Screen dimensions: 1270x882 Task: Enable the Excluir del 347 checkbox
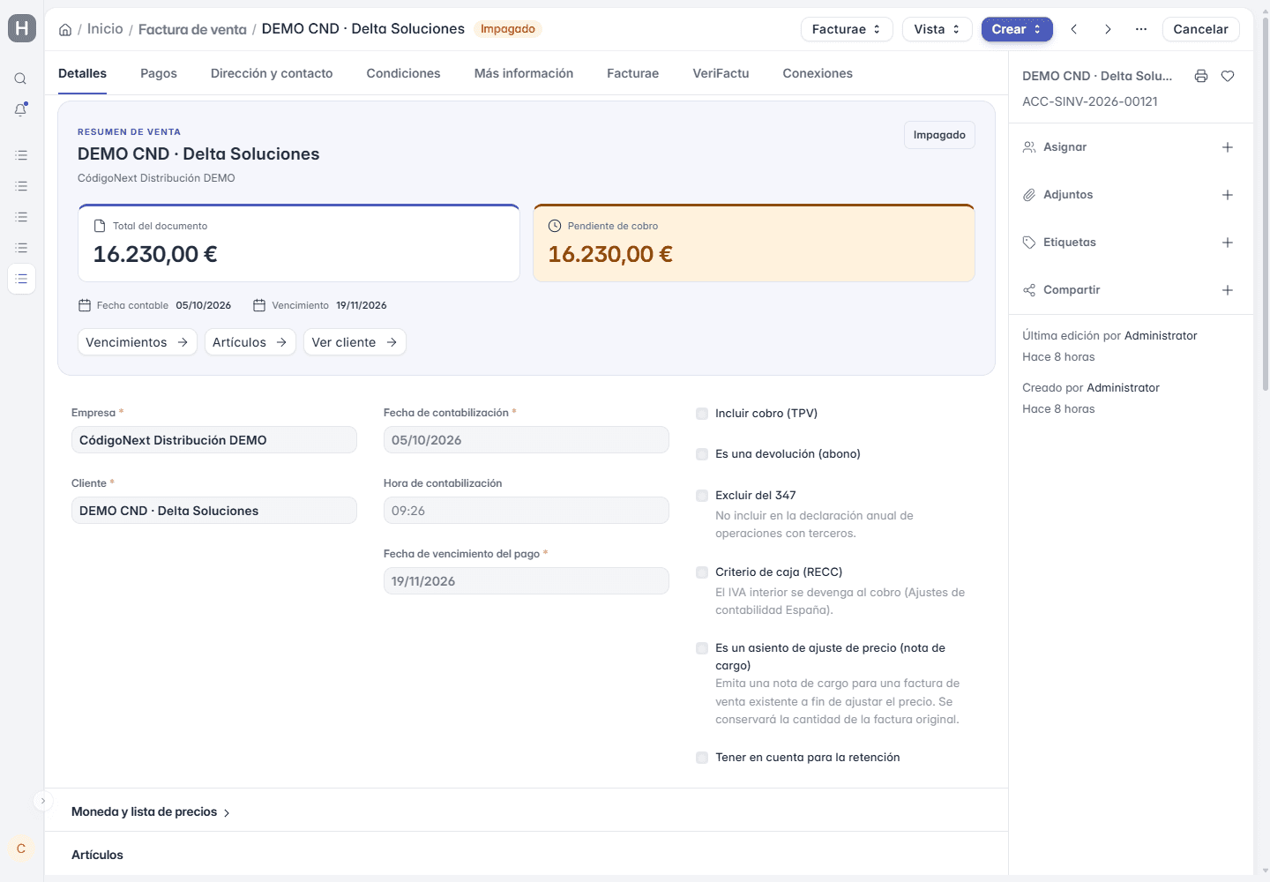[702, 496]
